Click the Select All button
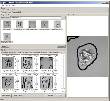110x101 pixels. tap(5, 46)
